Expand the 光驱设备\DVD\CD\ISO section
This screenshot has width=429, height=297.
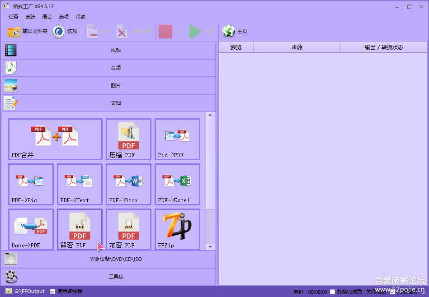point(109,259)
